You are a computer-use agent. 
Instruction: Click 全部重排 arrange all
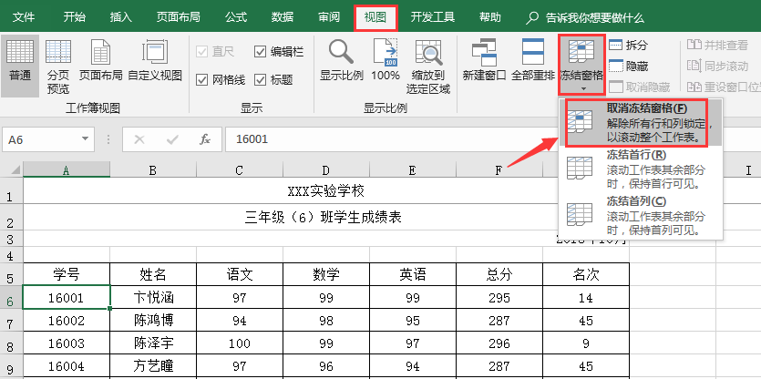coord(533,61)
